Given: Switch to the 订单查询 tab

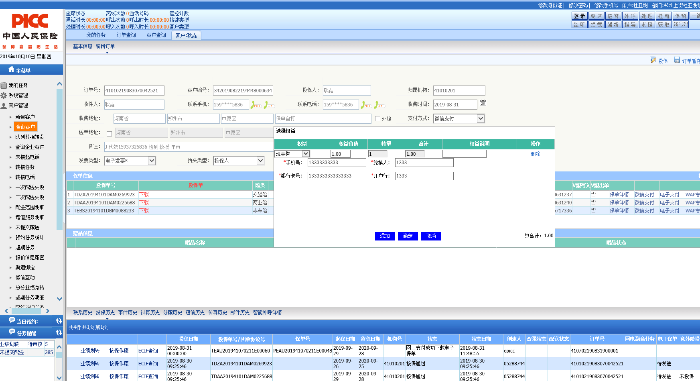Looking at the screenshot, I should pos(126,35).
